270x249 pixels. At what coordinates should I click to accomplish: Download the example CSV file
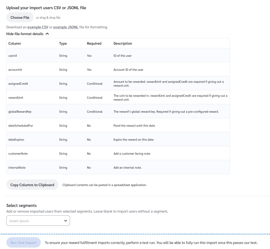coord(38,27)
